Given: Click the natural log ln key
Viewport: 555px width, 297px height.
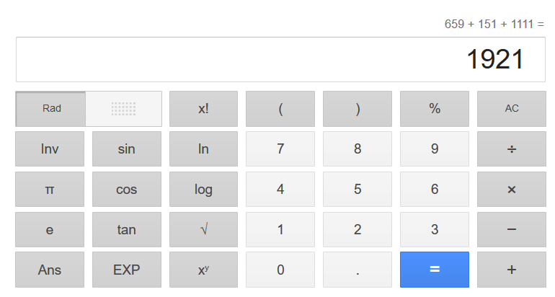Looking at the screenshot, I should coord(203,149).
